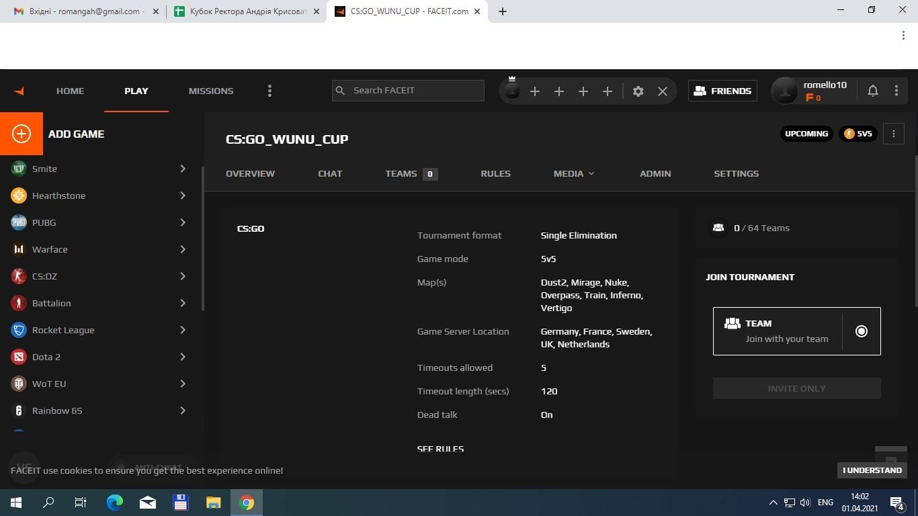Click the "Single Elimination" value text
This screenshot has width=918, height=516.
579,235
